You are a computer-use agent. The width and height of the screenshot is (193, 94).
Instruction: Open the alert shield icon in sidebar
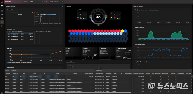(x=2, y=18)
